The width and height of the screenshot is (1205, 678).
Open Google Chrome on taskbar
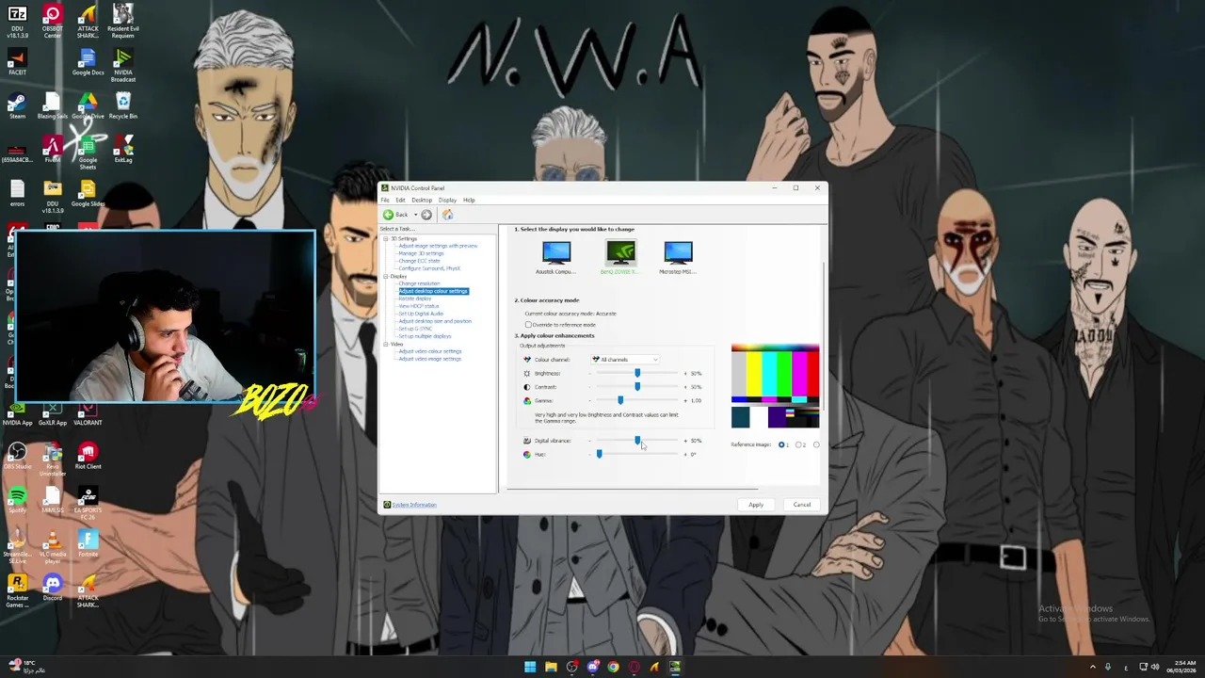click(x=613, y=667)
